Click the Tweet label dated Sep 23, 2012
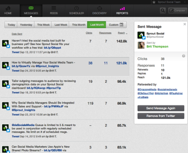Screen dimensions: 188x153 [x=16, y=115]
